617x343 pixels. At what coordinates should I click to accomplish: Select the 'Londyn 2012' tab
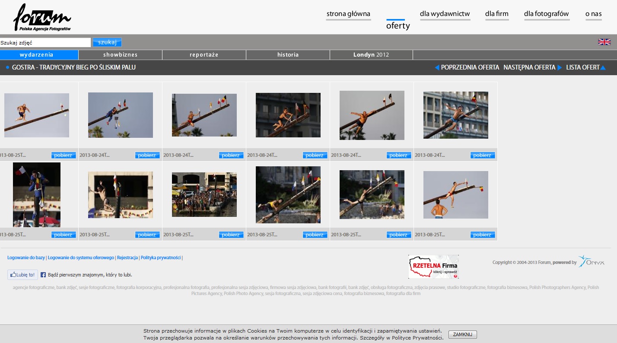coord(371,55)
